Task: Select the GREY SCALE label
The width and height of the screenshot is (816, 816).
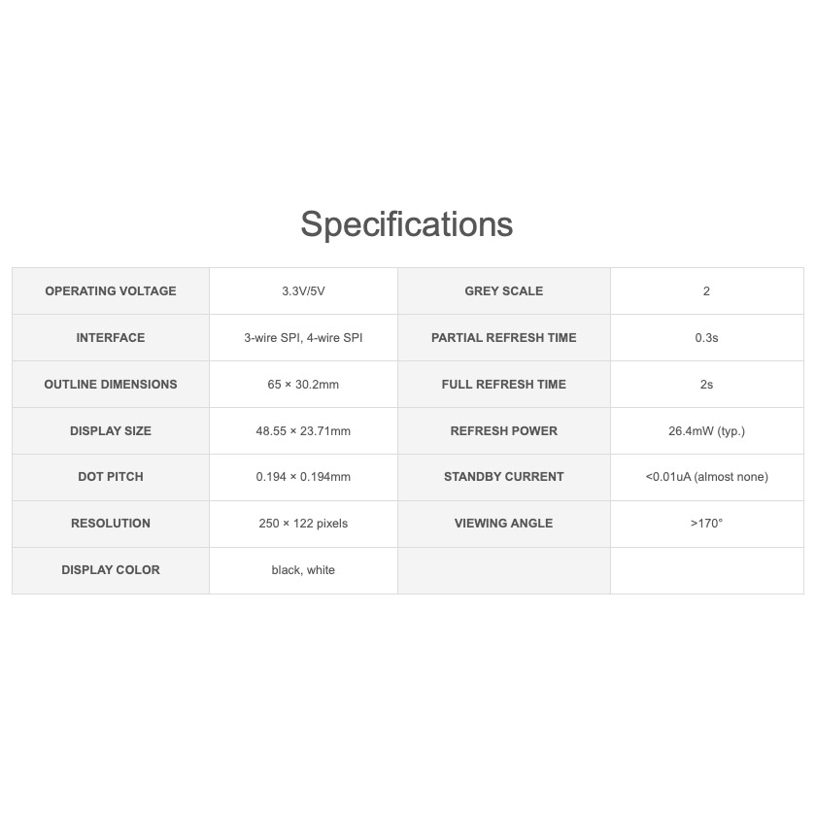Action: click(x=504, y=290)
